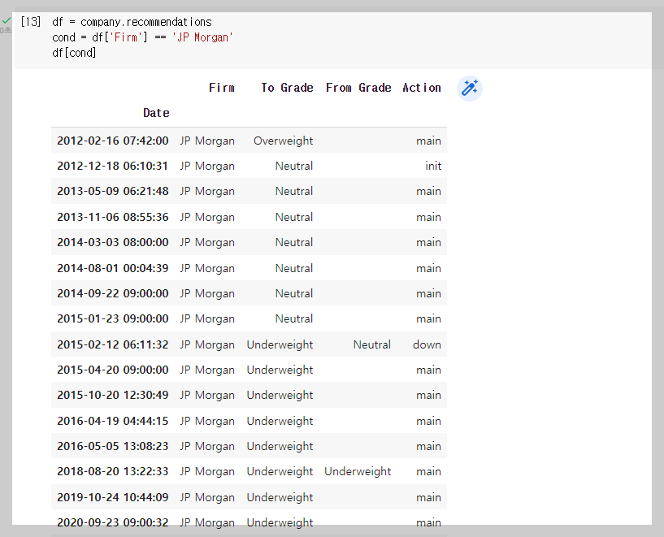This screenshot has height=537, width=664.
Task: Click the green checkmark run status icon
Action: click(x=7, y=20)
